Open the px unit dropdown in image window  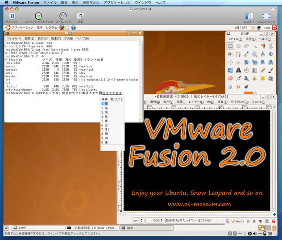(x=138, y=220)
